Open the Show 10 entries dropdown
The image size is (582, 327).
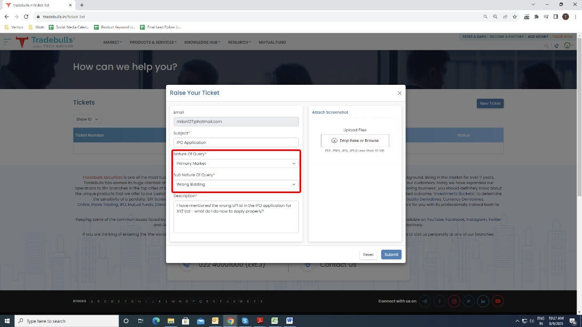pos(87,119)
